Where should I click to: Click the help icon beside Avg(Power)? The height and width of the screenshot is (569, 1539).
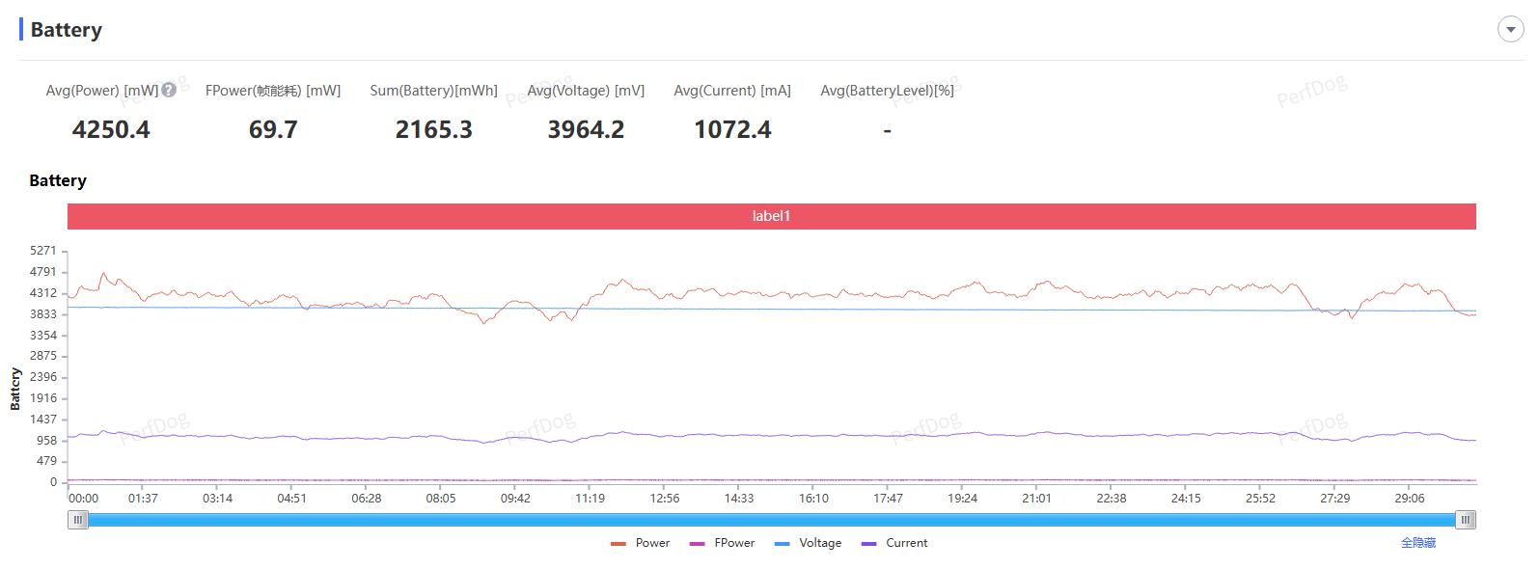[x=169, y=90]
